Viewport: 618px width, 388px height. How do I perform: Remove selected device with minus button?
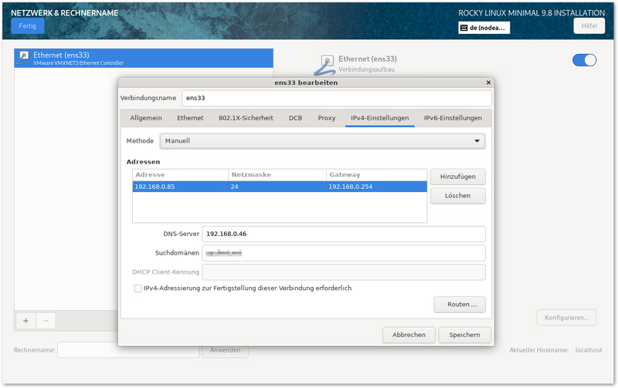click(46, 321)
